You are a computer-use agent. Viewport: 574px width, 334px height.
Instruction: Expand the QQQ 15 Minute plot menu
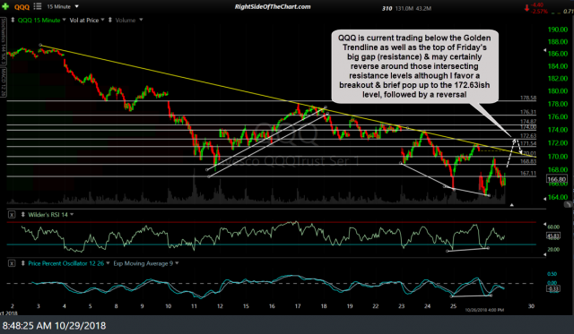click(x=65, y=20)
